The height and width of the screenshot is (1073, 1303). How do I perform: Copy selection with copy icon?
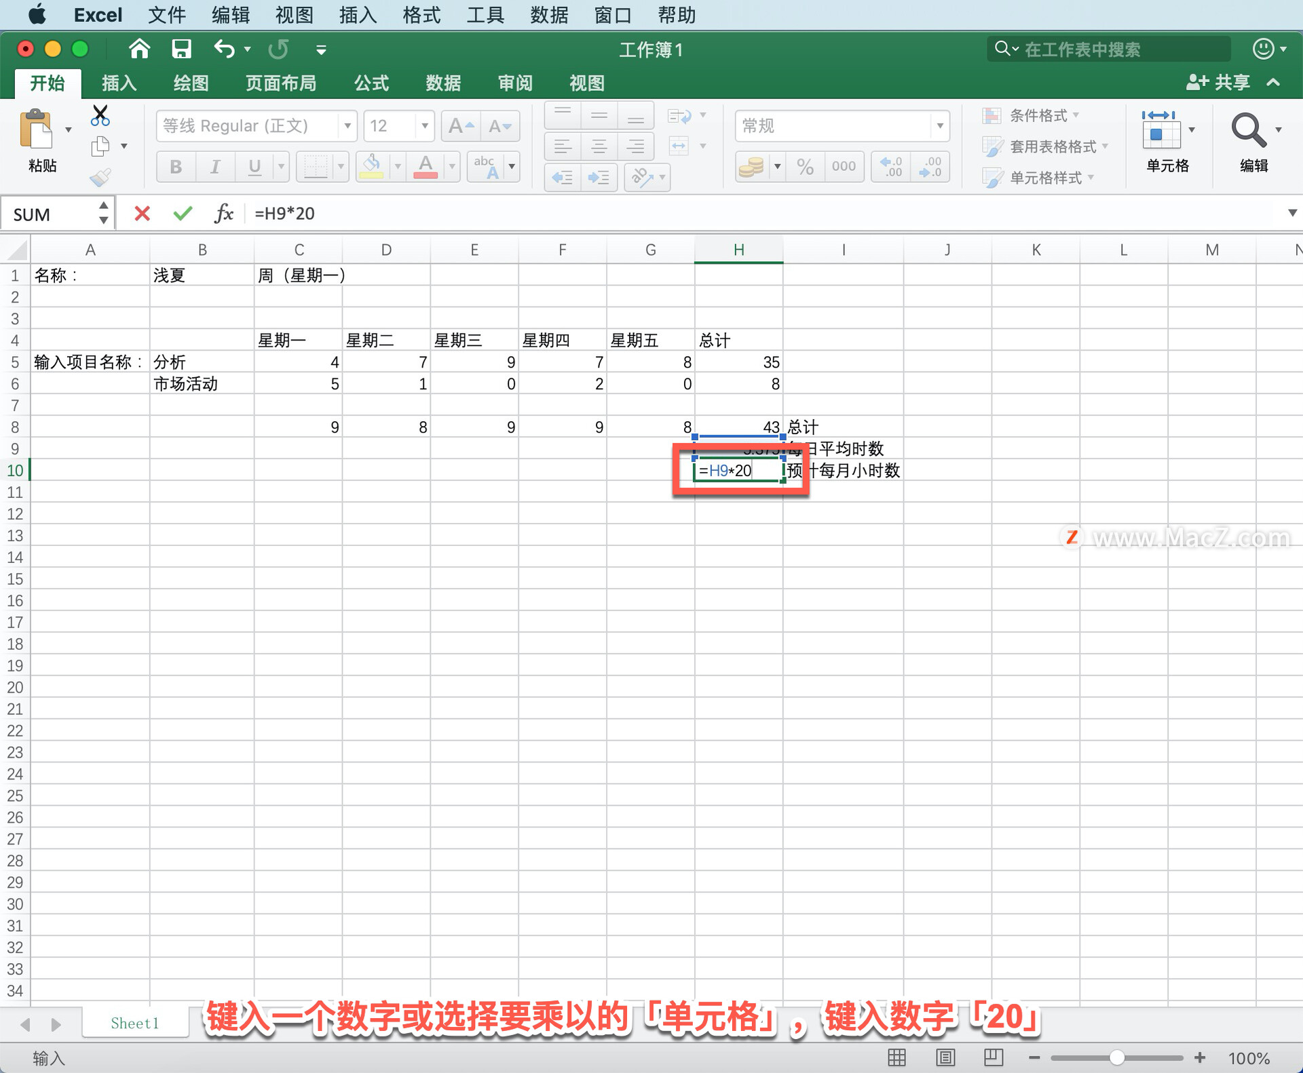tap(100, 146)
